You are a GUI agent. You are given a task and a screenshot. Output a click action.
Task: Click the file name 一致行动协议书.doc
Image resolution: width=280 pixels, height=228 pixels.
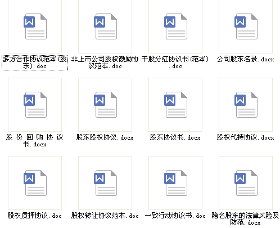[x=175, y=216]
